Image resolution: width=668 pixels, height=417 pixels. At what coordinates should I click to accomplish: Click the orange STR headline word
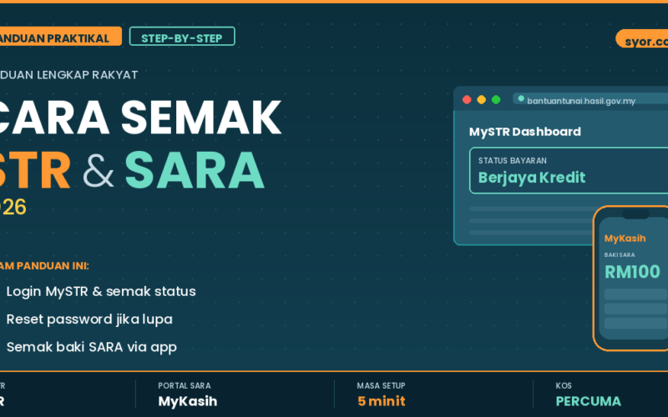tap(35, 170)
